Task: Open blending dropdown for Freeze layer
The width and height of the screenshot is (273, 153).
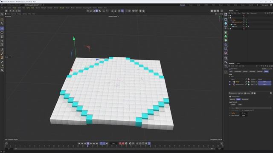Action: click(x=254, y=82)
